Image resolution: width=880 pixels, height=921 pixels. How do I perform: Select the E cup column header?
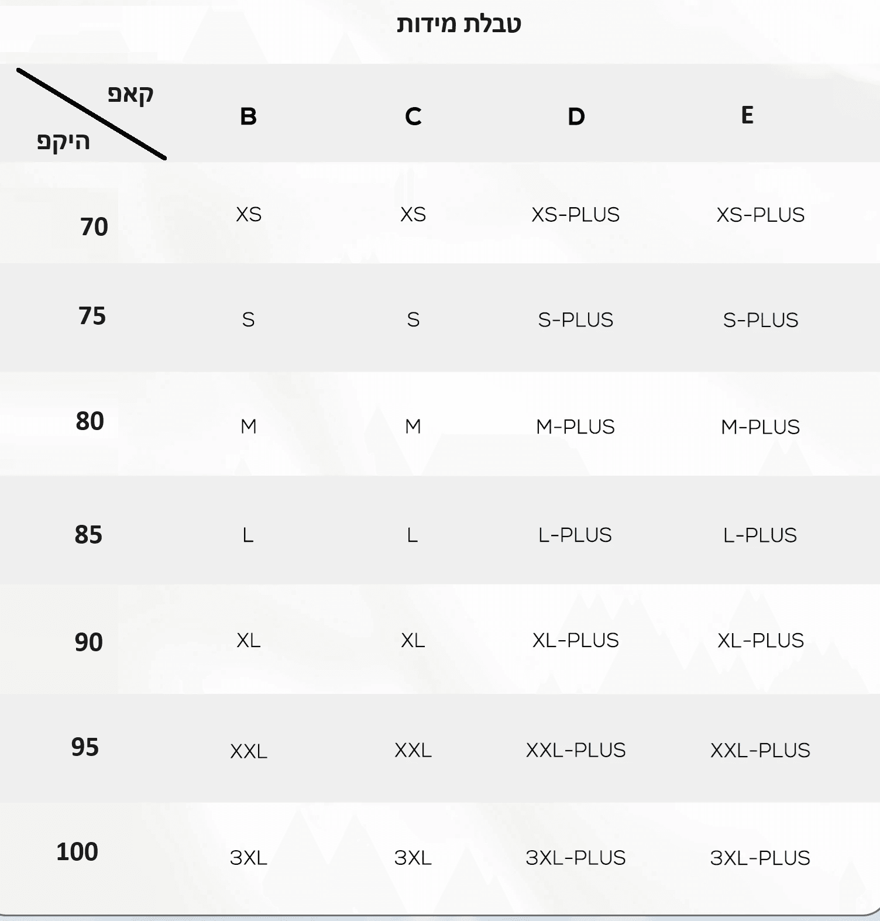(x=747, y=115)
